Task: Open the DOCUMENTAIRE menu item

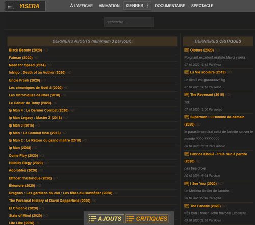Action: point(170,6)
